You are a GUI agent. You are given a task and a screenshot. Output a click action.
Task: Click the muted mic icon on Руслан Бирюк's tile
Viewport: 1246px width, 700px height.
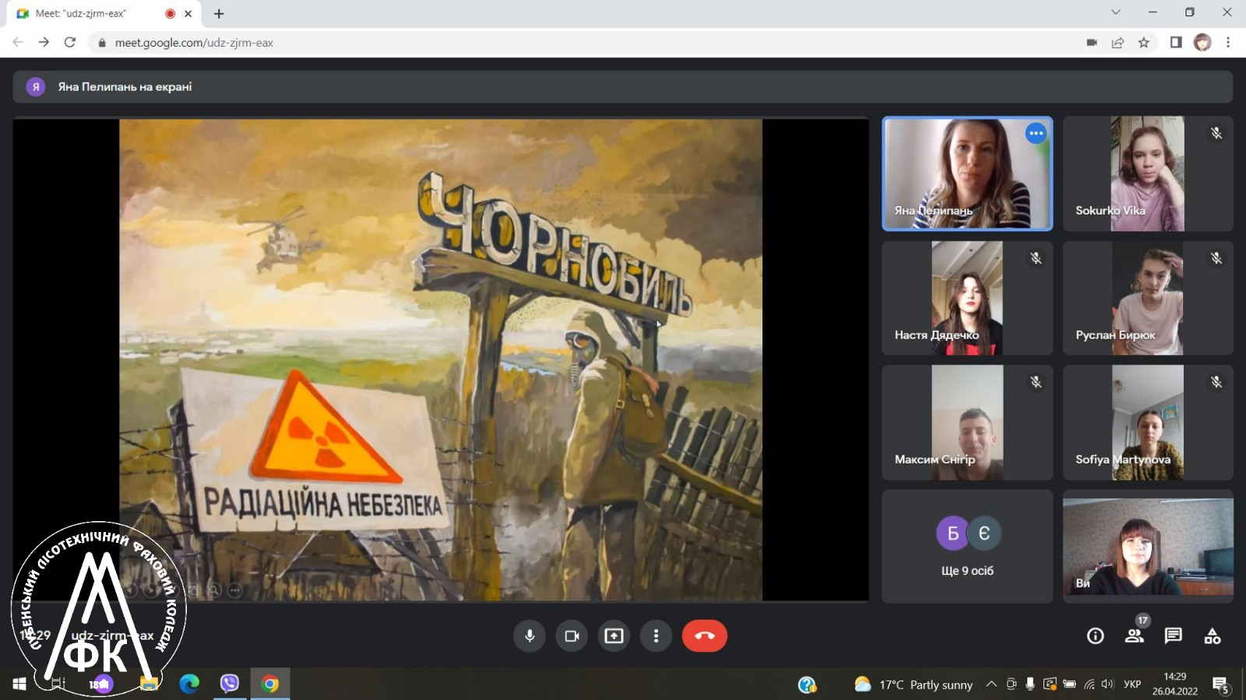[1216, 257]
